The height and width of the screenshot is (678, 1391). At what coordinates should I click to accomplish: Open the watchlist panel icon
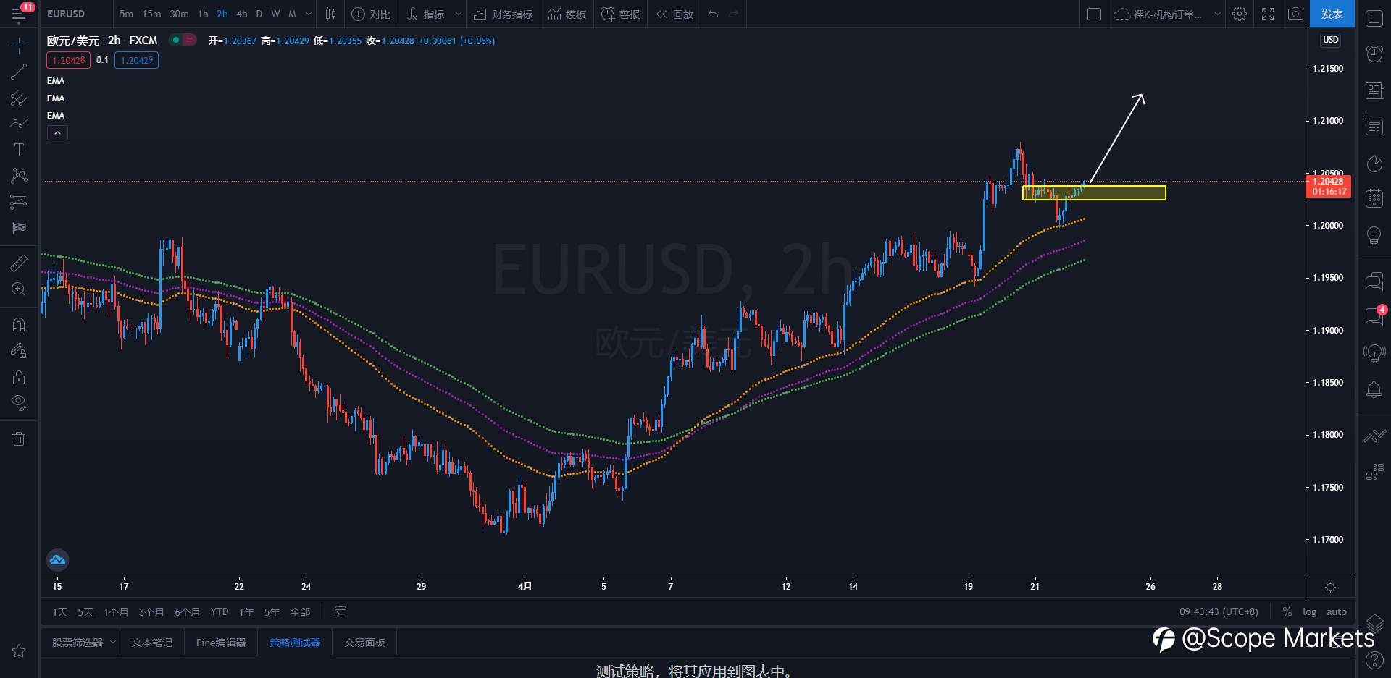tap(1374, 19)
